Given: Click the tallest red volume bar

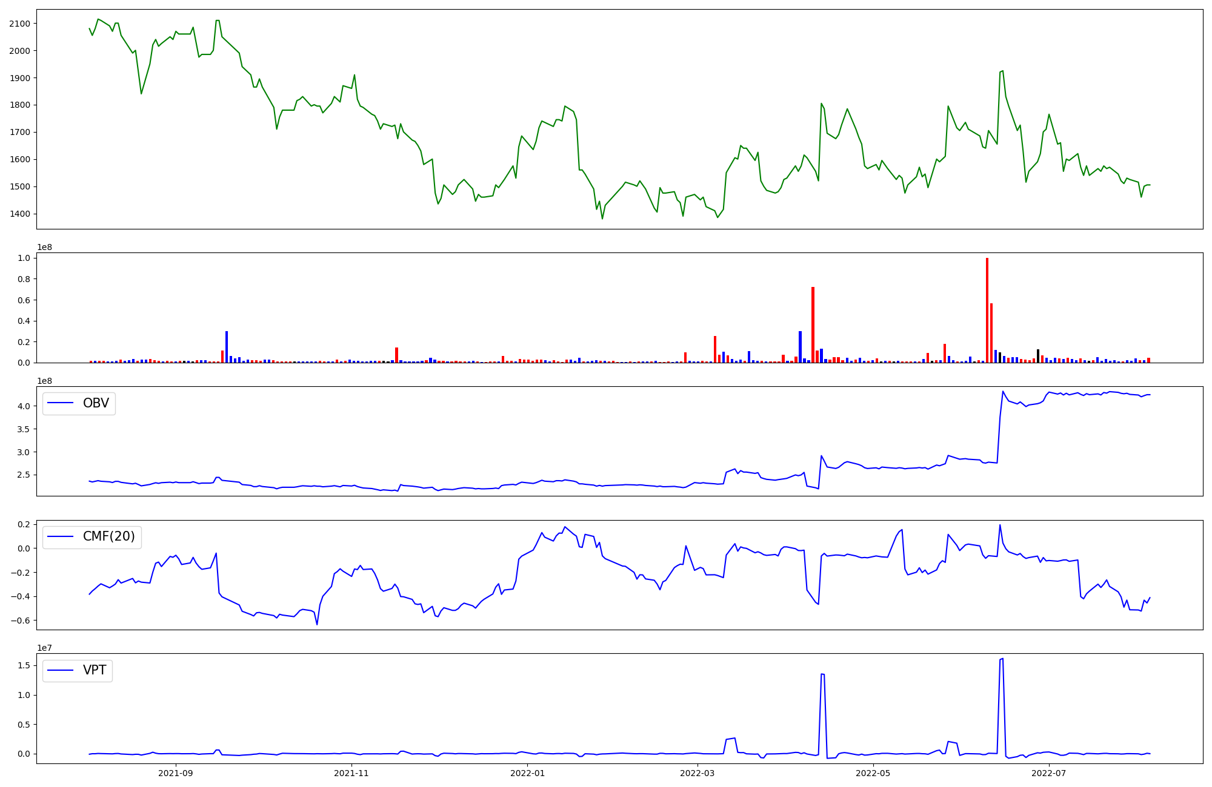Looking at the screenshot, I should click(987, 311).
